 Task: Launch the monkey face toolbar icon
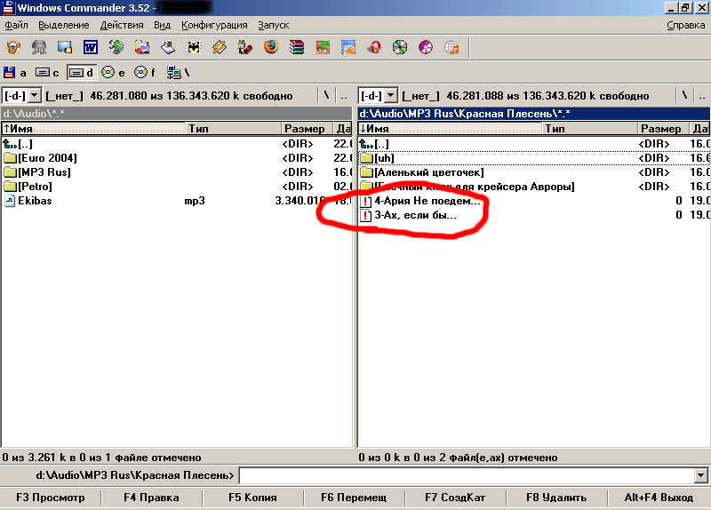[13, 47]
